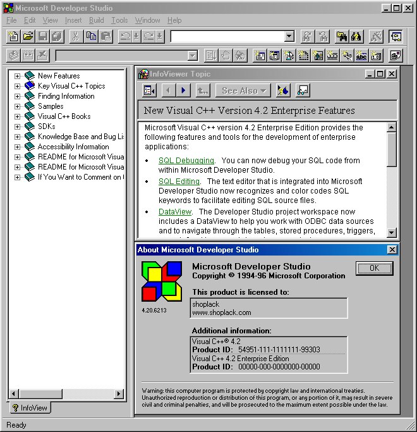Click the Find in Files binoculars icon
The width and height of the screenshot is (417, 432).
[342, 36]
